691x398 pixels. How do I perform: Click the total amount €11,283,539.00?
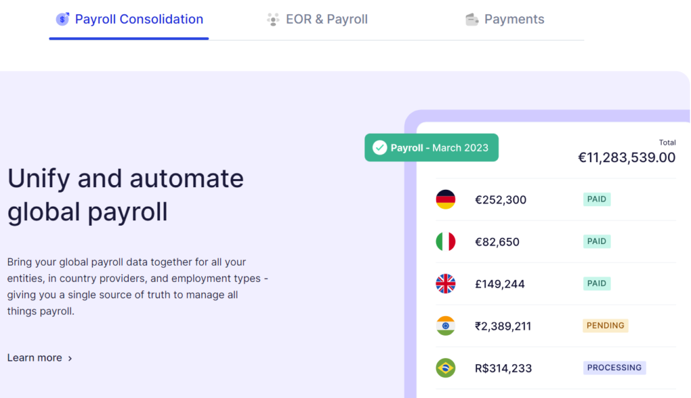[626, 157]
